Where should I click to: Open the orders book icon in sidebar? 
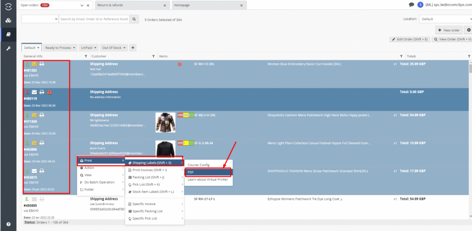click(8, 34)
